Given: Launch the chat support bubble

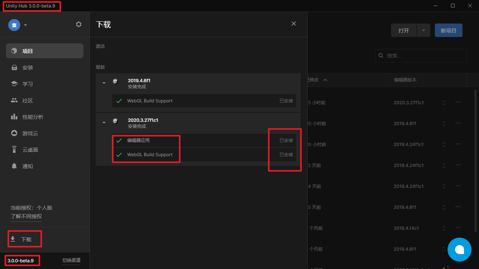Looking at the screenshot, I should coord(459,249).
